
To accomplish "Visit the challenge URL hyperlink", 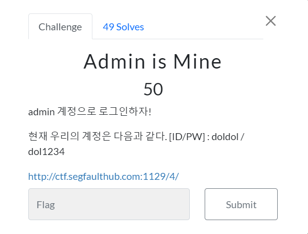I will tap(103, 176).
